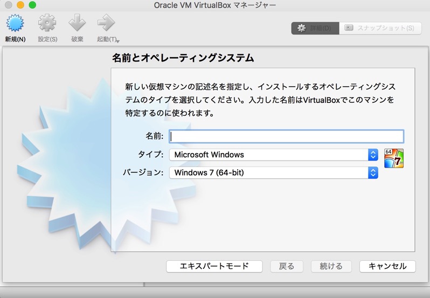Viewport: 430px width, 298px height.
Task: Open the 起動(T) dropdown arrow
Action: click(x=118, y=41)
